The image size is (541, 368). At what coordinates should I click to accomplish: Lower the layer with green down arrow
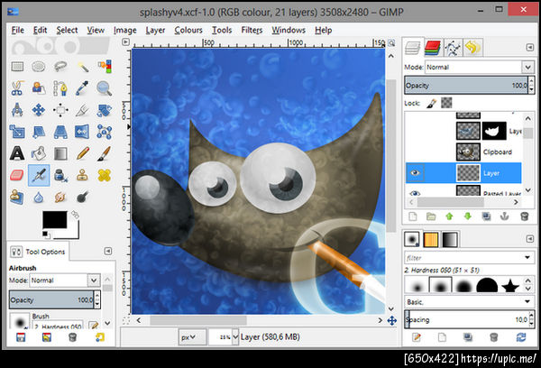coord(468,216)
